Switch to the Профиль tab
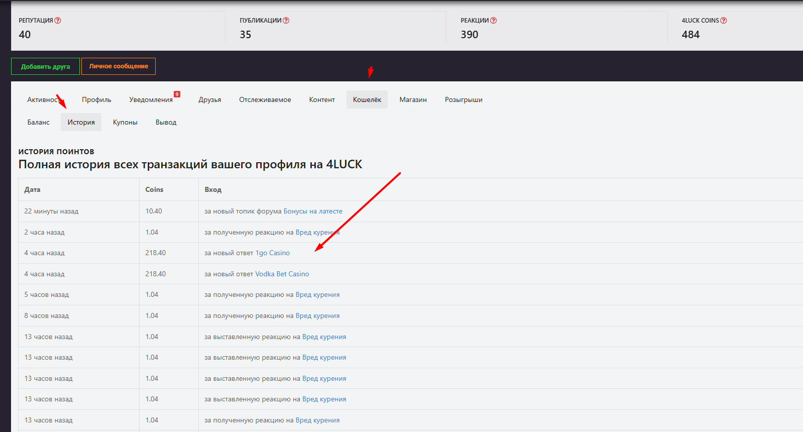This screenshot has height=432, width=803. point(96,100)
